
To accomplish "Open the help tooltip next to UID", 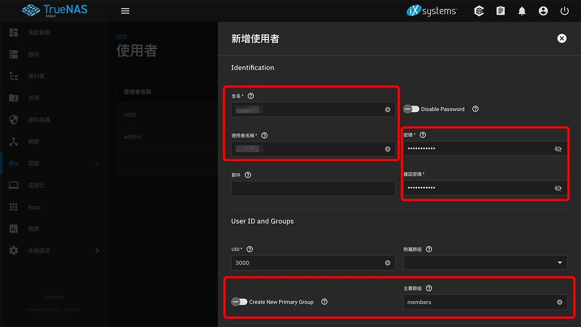I will pos(249,249).
